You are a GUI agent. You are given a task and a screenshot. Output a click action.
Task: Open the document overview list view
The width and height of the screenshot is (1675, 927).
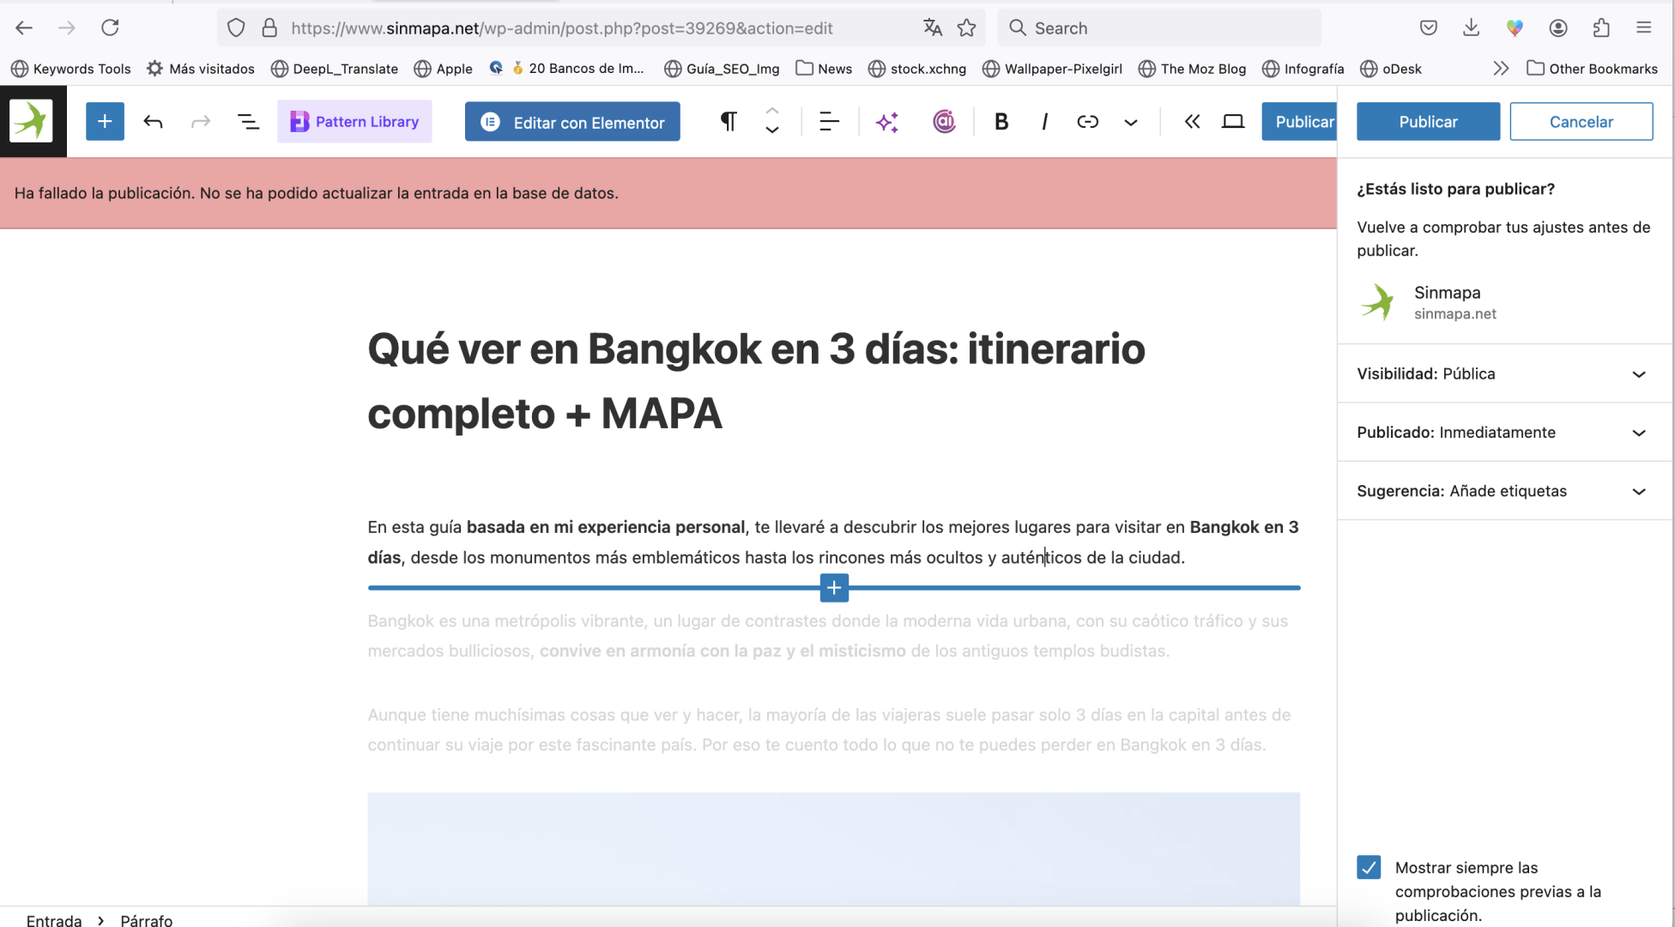click(248, 122)
